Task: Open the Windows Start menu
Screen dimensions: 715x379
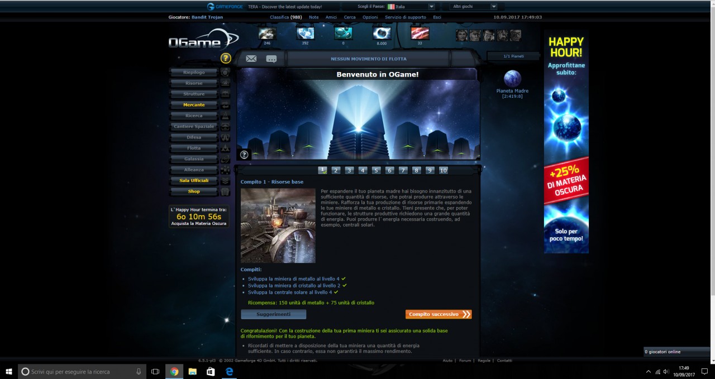Action: 9,371
